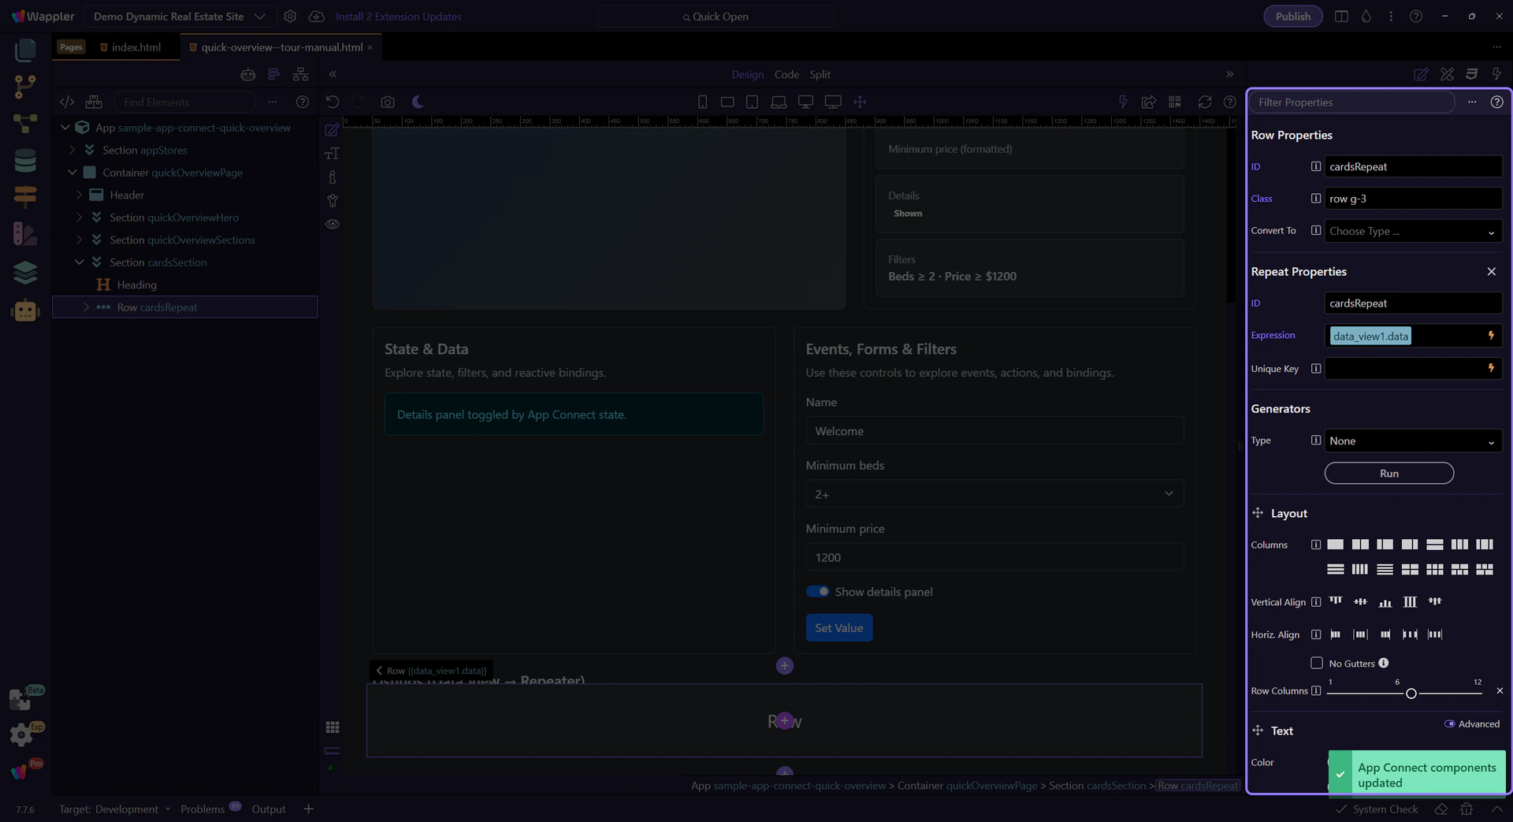
Task: Open the index.html tab
Action: click(136, 47)
